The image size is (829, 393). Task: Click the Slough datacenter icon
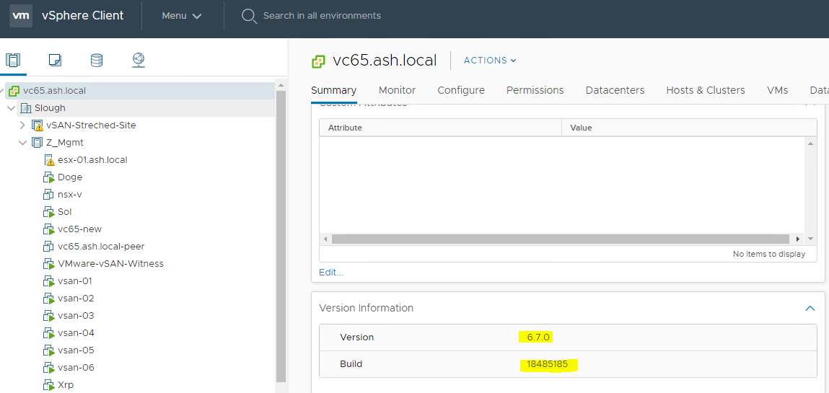tap(26, 108)
